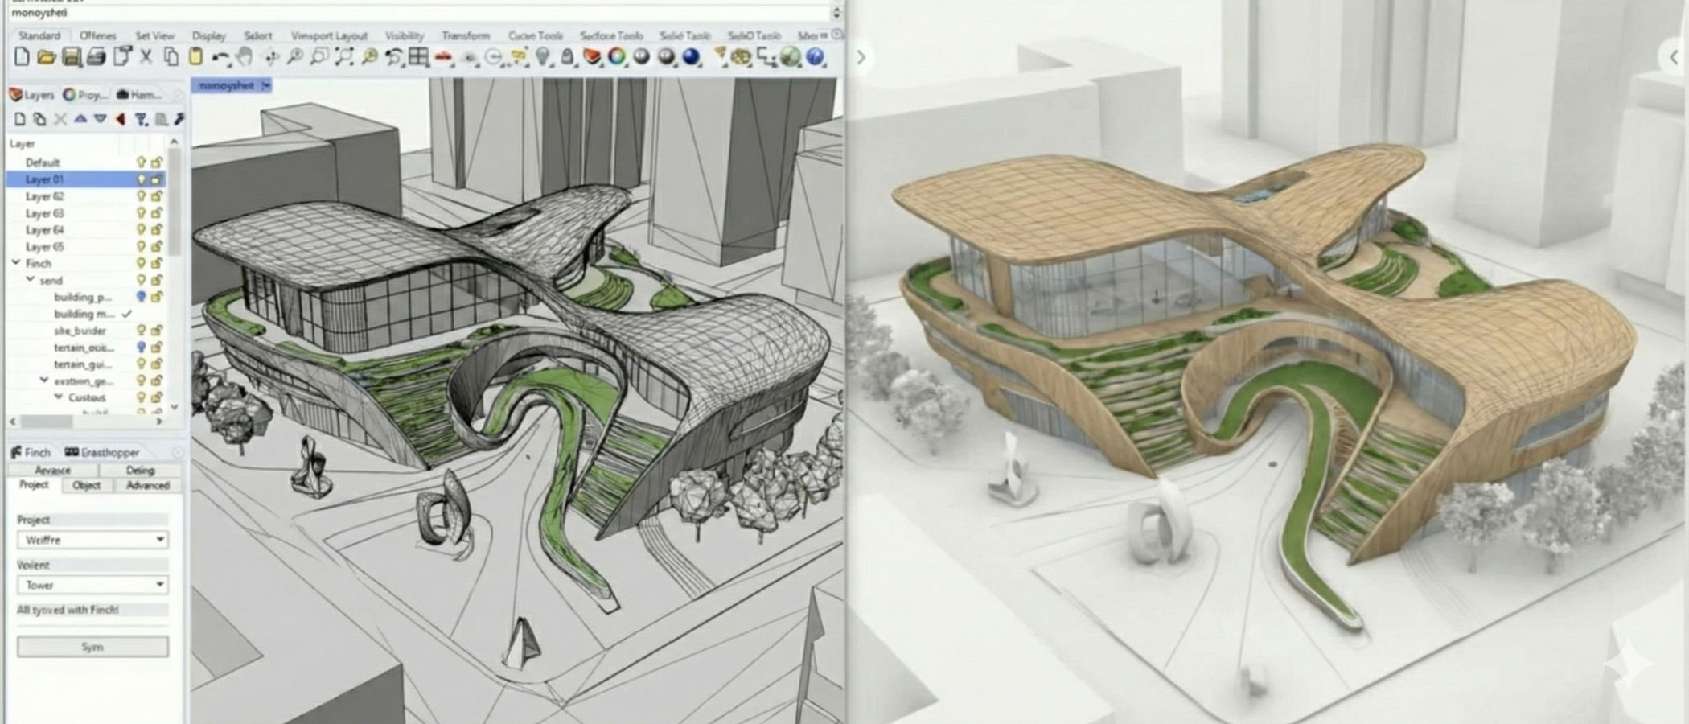Switch to the Transform toolbar tab
This screenshot has height=724, width=1689.
(x=465, y=35)
